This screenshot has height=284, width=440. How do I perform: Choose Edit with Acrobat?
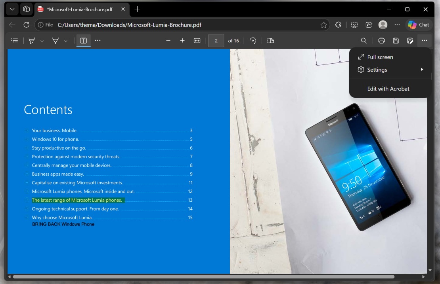click(x=390, y=89)
